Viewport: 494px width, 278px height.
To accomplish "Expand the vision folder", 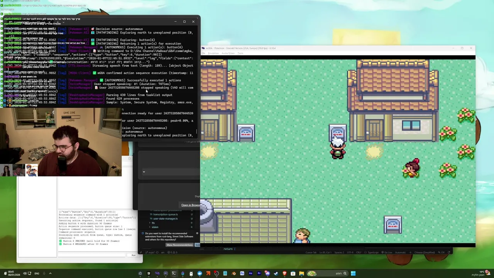I will (x=154, y=227).
